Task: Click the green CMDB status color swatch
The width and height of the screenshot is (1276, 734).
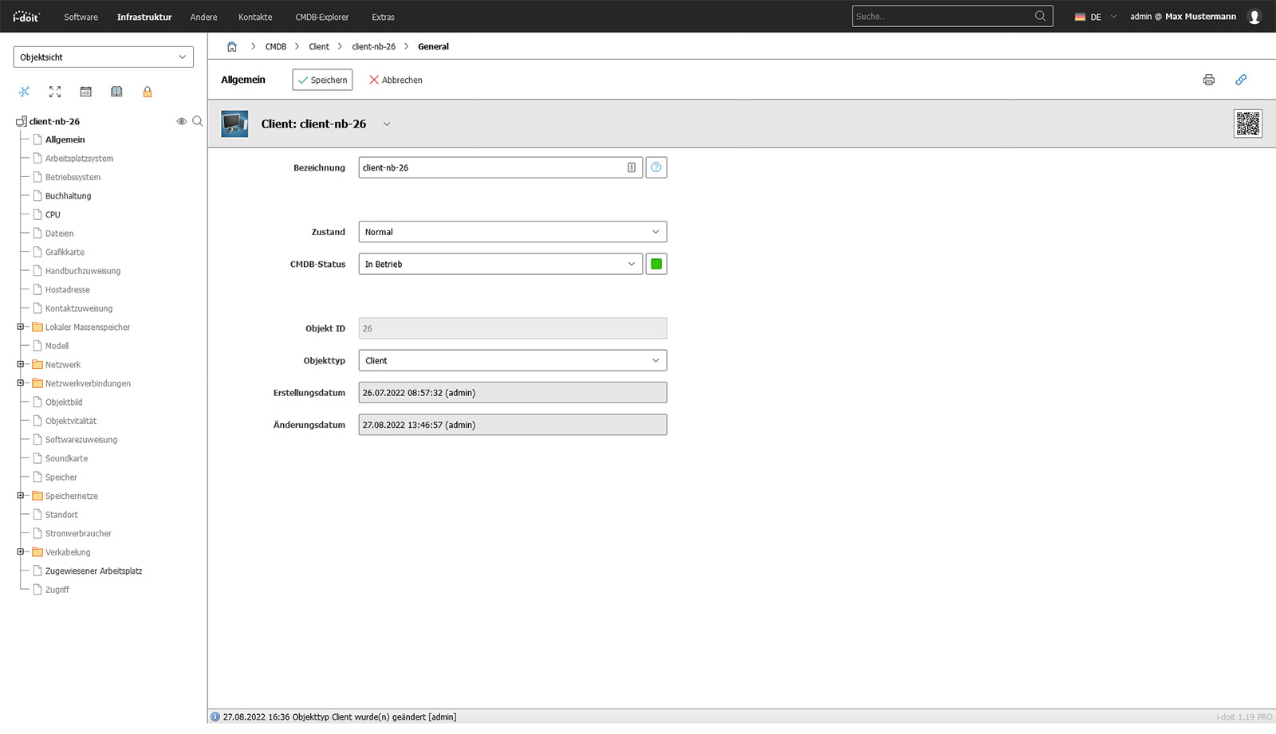Action: coord(656,265)
